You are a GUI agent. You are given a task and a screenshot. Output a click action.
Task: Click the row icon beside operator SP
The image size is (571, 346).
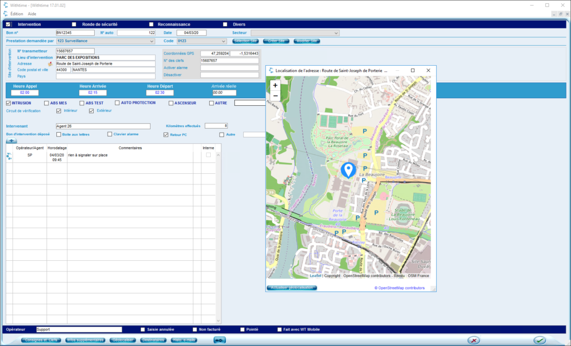(9, 157)
